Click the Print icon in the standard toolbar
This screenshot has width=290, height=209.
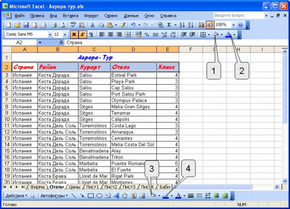54,25
